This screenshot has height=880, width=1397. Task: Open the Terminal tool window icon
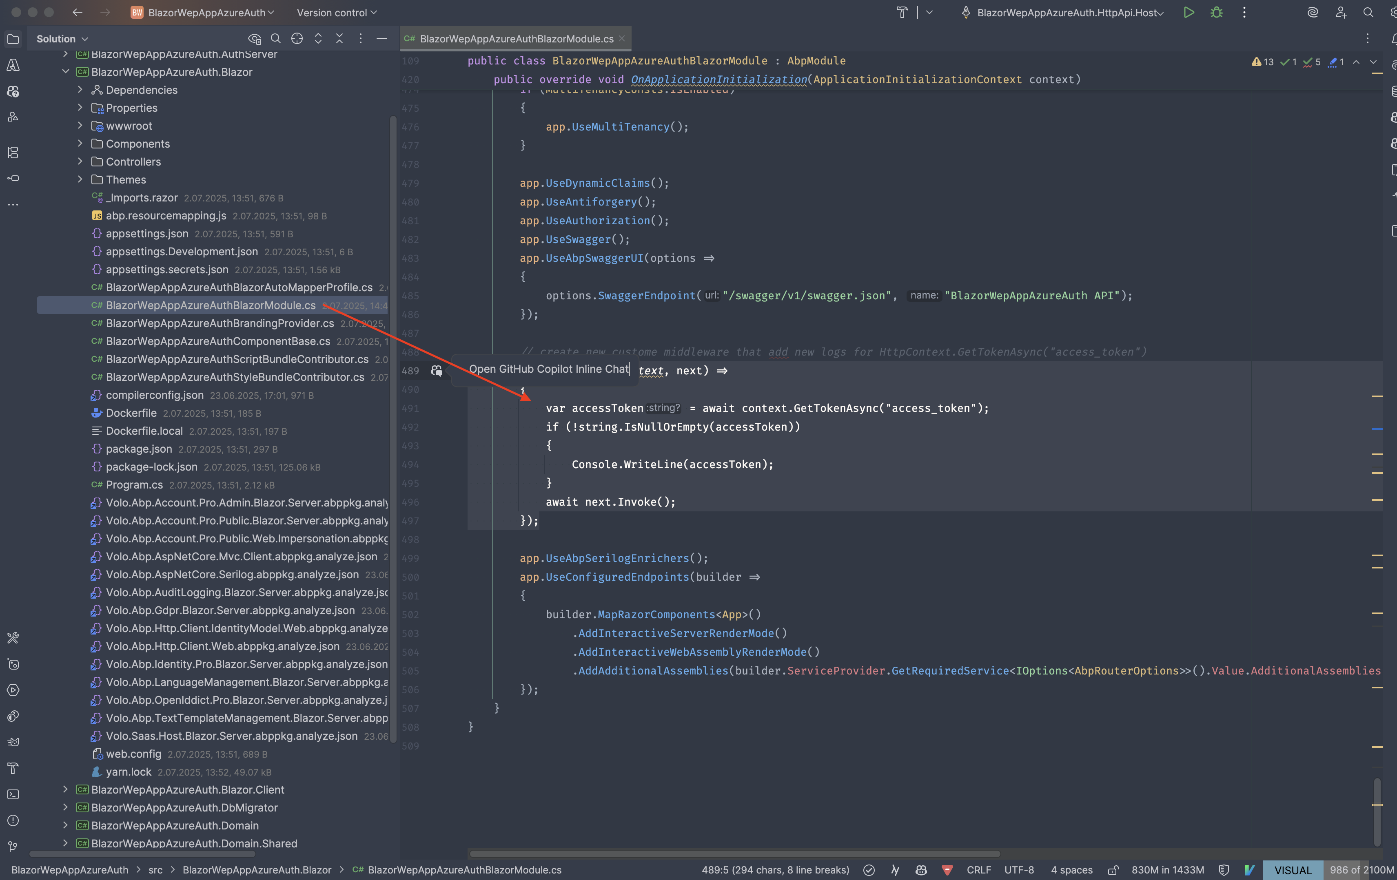coord(13,794)
